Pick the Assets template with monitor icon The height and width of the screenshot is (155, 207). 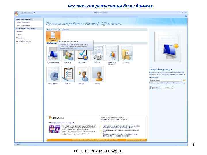pyautogui.click(x=53, y=55)
